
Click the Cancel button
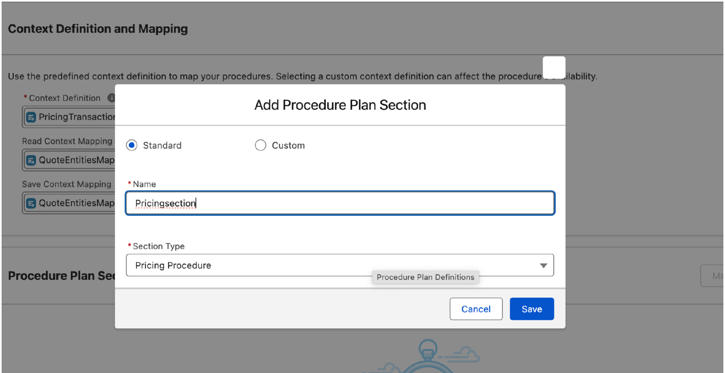[x=476, y=309]
